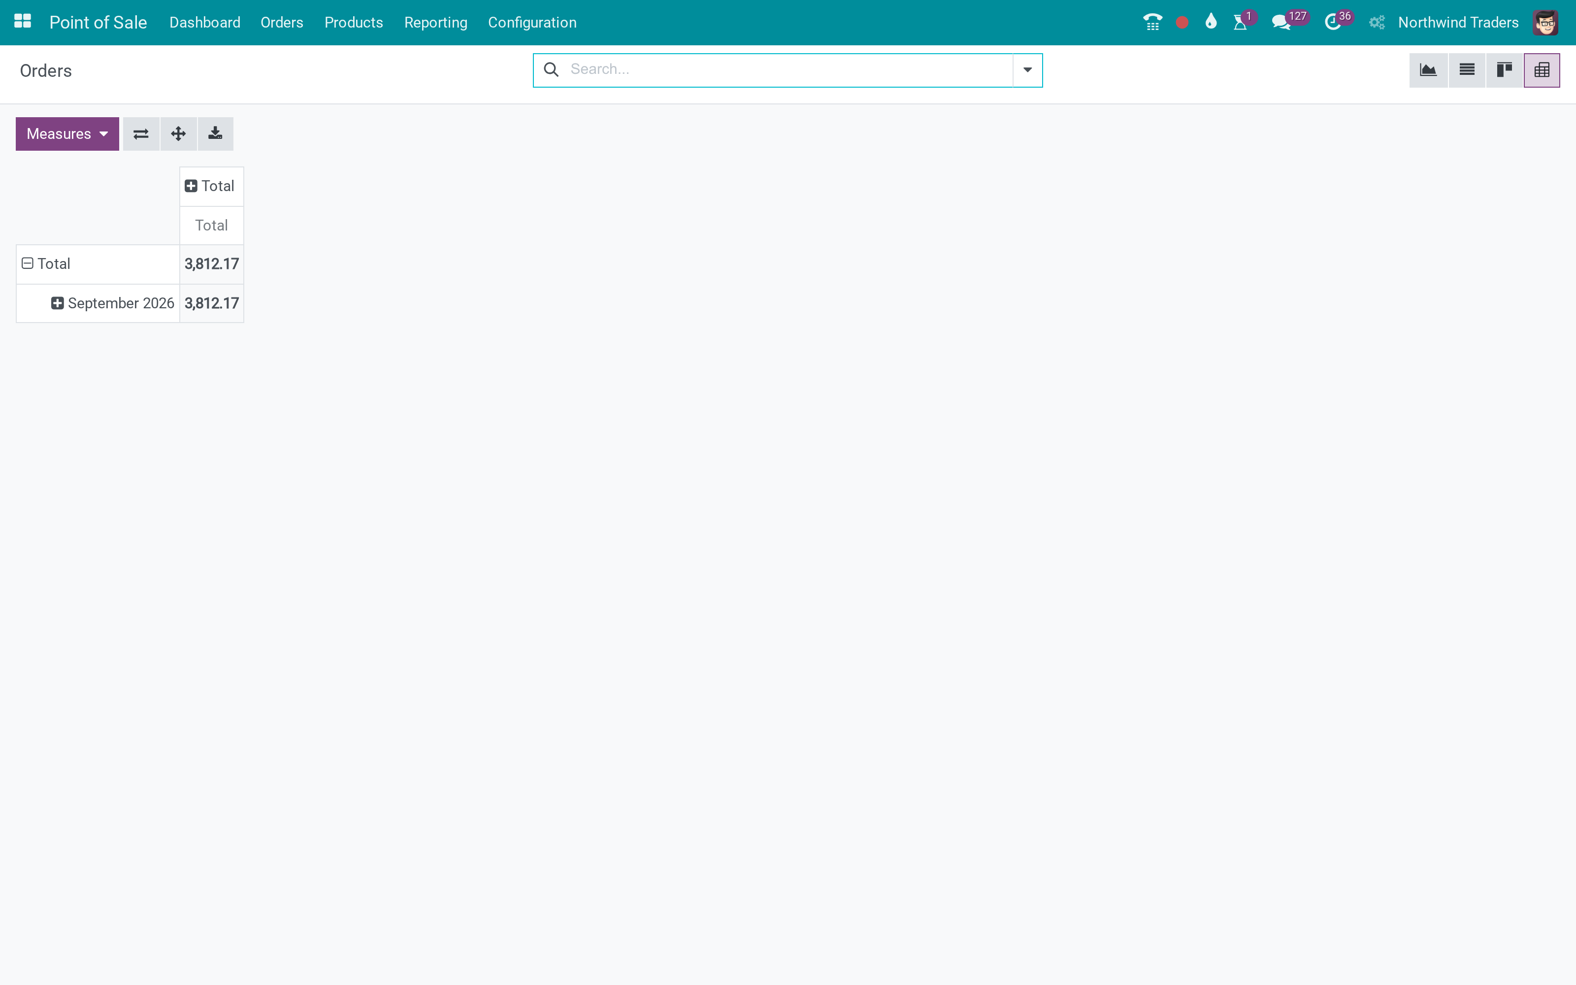Flip the pivot axis
This screenshot has width=1576, height=985.
141,134
